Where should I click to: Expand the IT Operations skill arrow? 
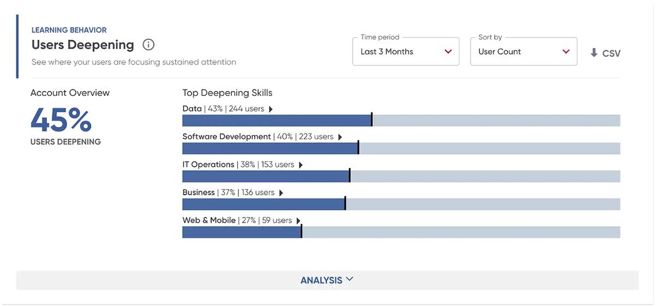pos(301,165)
